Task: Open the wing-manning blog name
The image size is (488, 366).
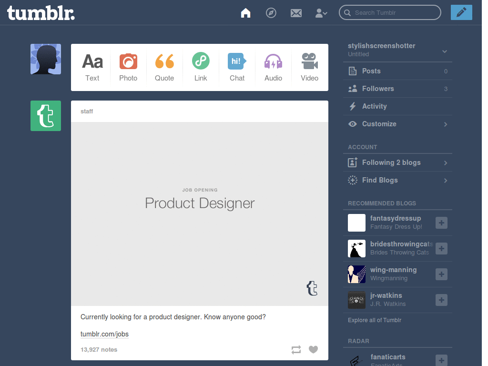Action: tap(393, 270)
